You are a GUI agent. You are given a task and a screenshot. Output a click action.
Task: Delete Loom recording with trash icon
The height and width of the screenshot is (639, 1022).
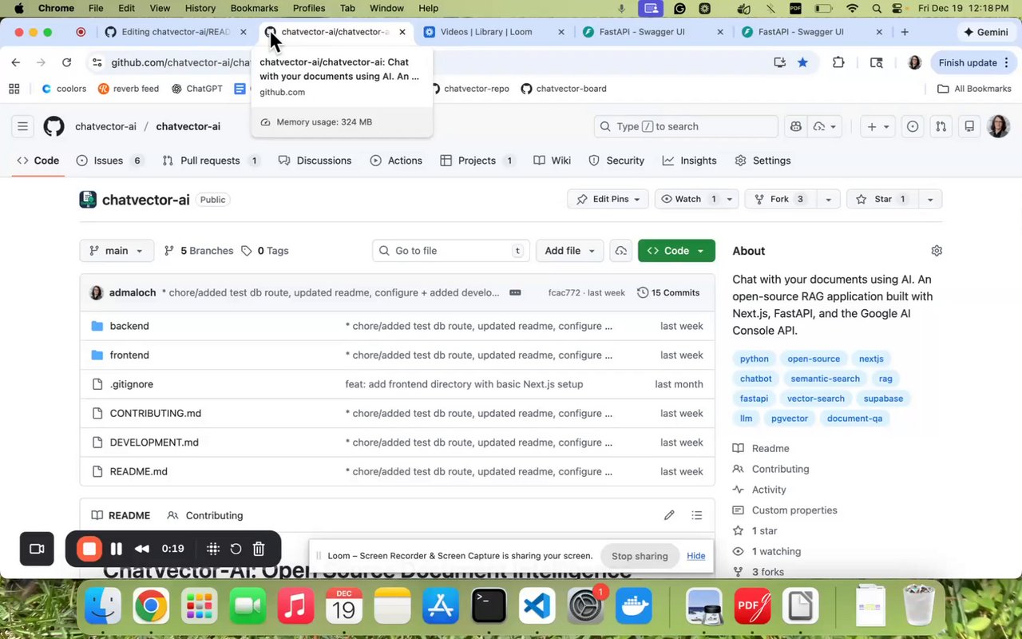[259, 549]
